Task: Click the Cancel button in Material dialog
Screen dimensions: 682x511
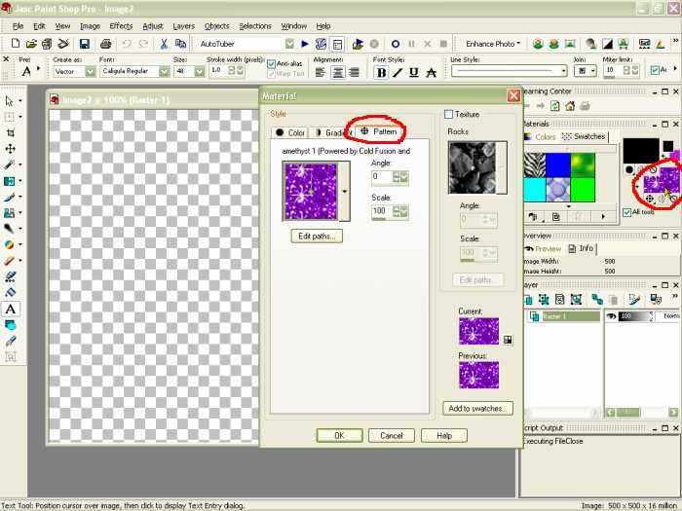Action: coord(392,435)
